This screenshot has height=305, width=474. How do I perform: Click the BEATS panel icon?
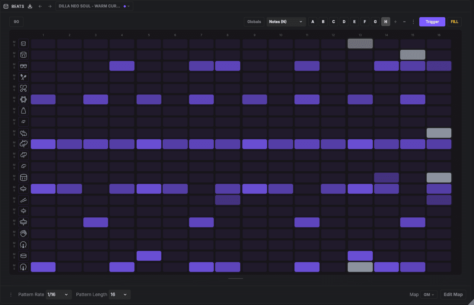coord(6,6)
